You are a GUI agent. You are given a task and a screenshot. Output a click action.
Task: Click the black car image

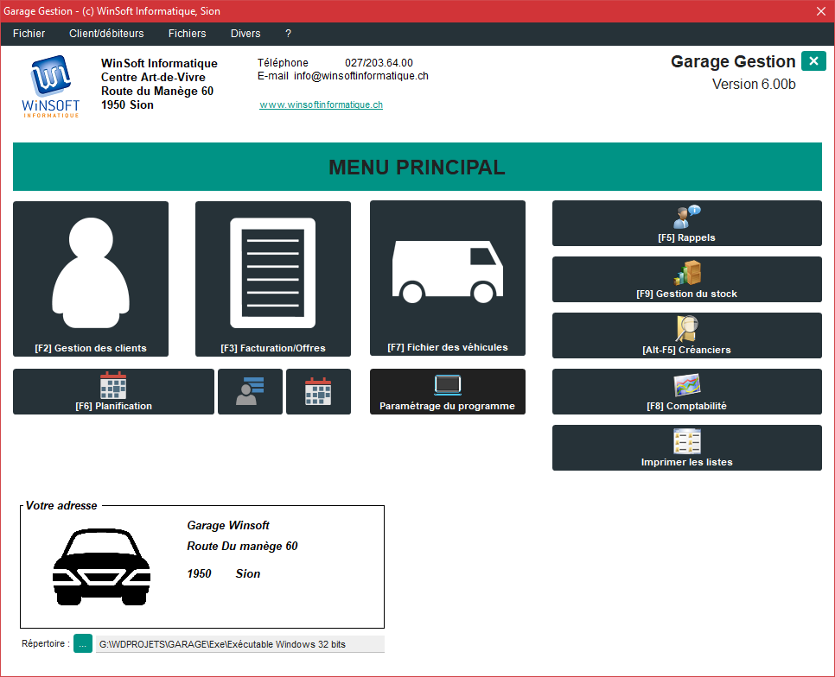point(101,567)
